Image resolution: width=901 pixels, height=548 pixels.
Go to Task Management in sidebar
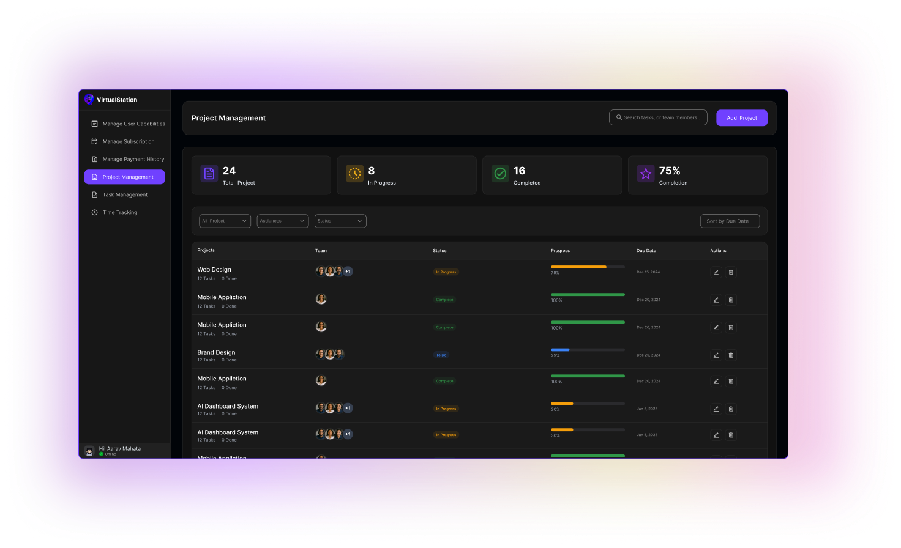[125, 194]
